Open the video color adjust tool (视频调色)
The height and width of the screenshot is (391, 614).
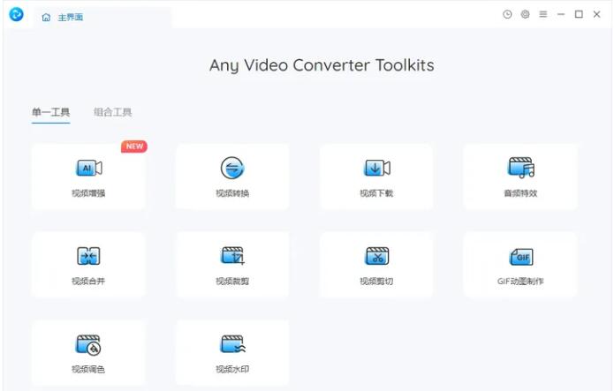(x=88, y=353)
